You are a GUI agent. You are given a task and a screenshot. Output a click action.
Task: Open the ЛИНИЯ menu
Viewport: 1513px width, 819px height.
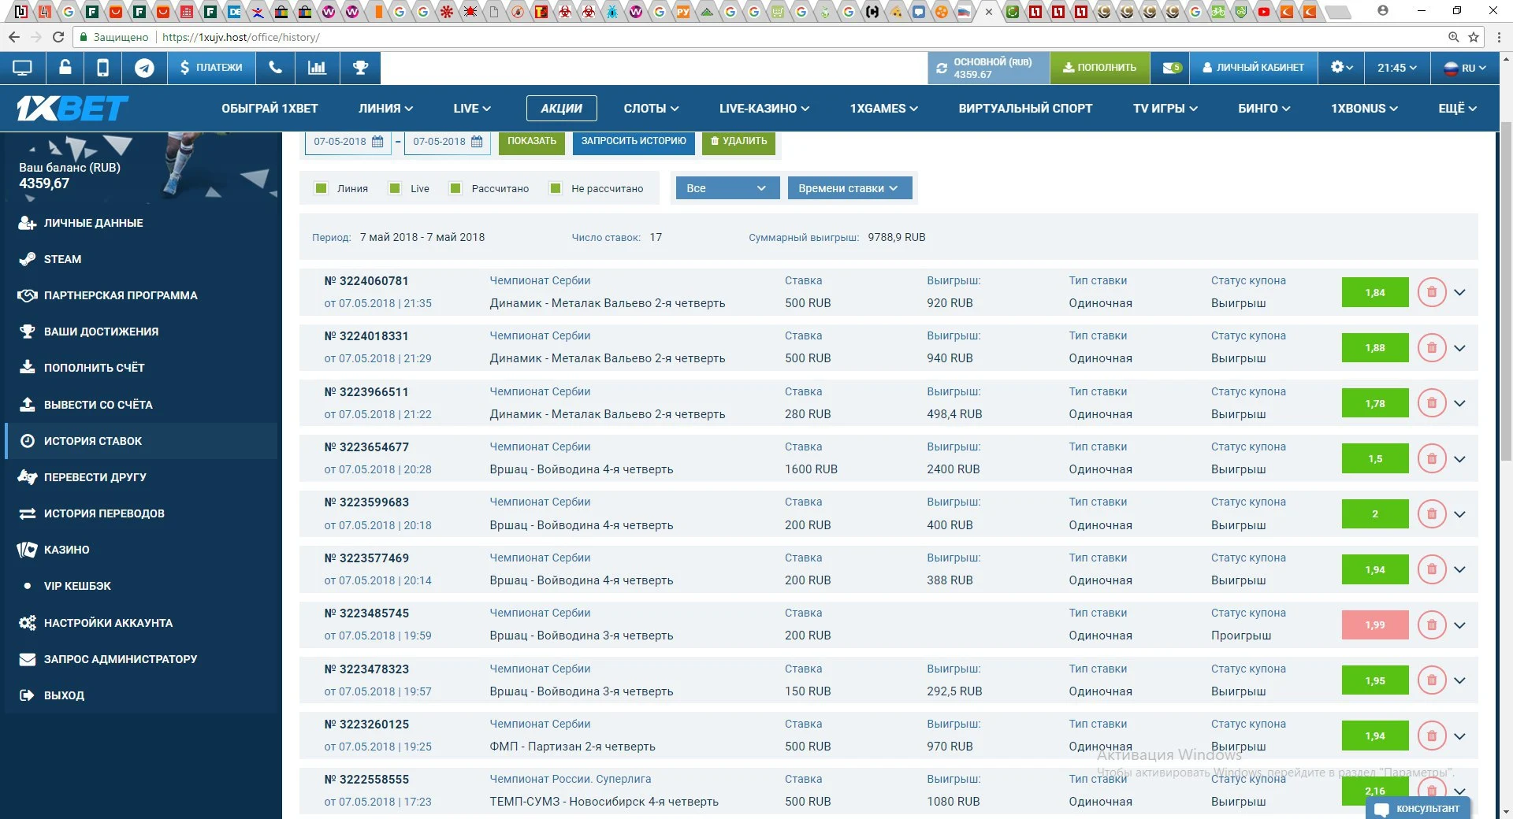[x=385, y=109]
